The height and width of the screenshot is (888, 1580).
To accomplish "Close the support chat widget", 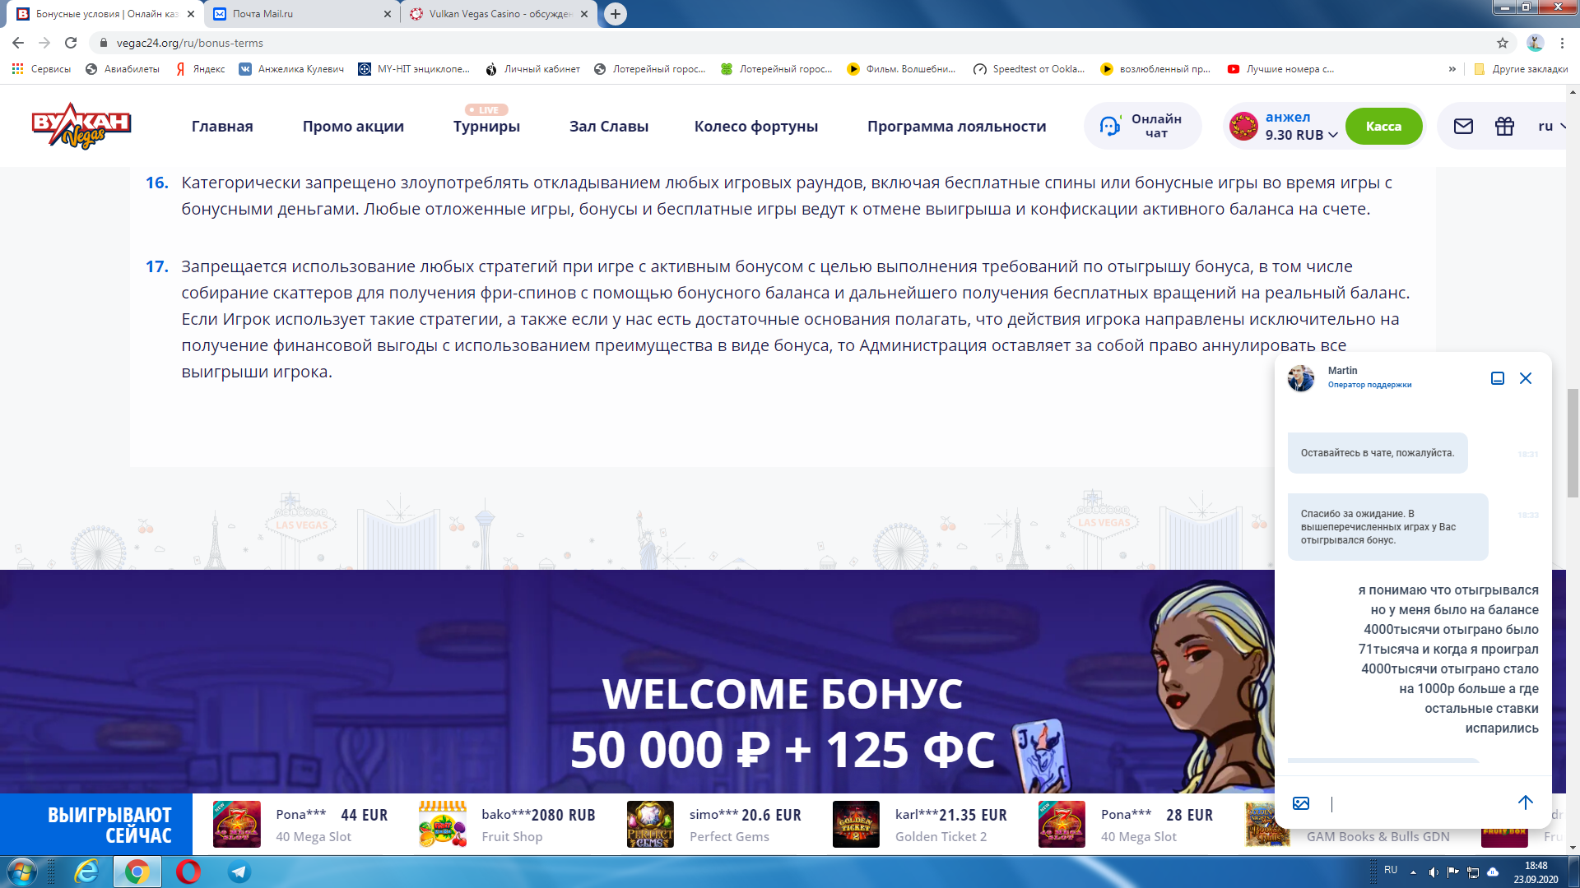I will (x=1526, y=378).
